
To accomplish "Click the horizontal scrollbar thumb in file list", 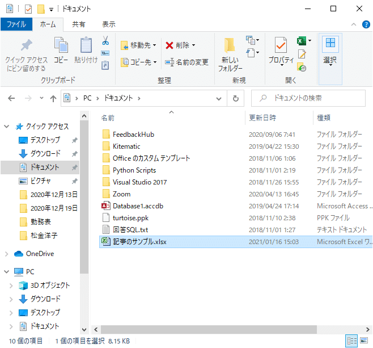I will (x=209, y=330).
